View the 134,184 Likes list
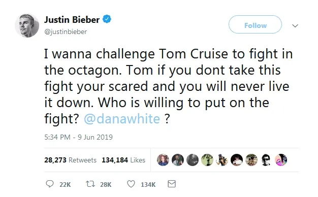The image size is (318, 197). tap(123, 160)
